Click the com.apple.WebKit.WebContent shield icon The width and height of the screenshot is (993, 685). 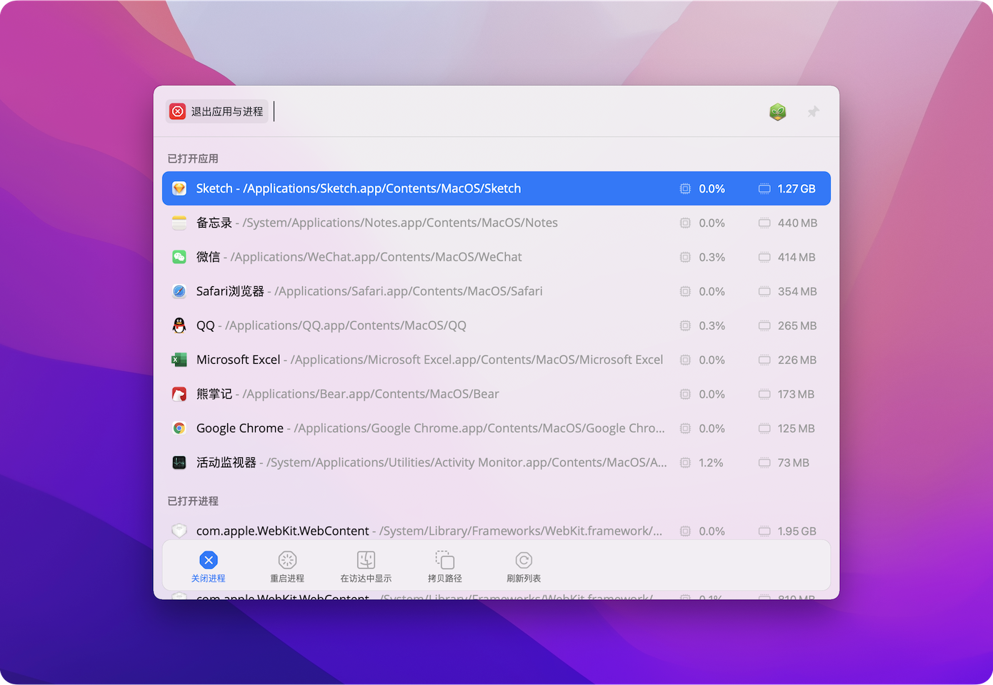tap(179, 531)
